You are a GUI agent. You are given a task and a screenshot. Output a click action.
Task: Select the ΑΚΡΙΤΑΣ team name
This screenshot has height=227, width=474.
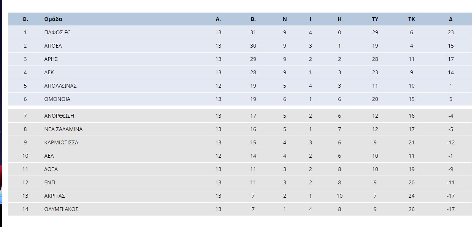pos(54,196)
